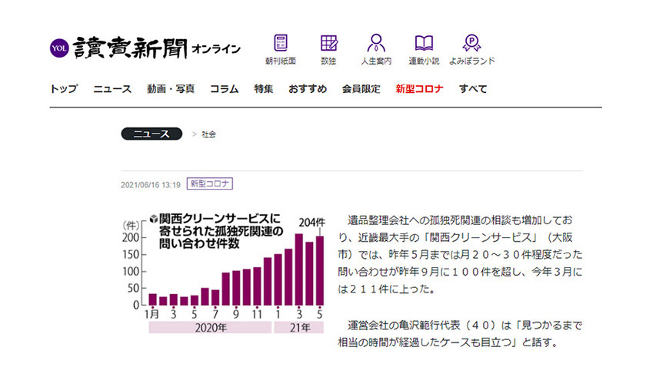Image resolution: width=646 pixels, height=380 pixels.
Task: Click the 204件 label on the chart
Action: [312, 223]
